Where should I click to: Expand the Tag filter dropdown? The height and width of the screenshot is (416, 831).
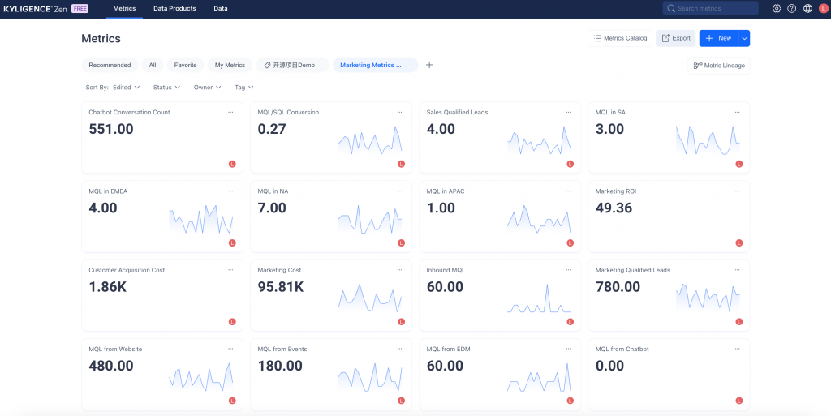(244, 87)
